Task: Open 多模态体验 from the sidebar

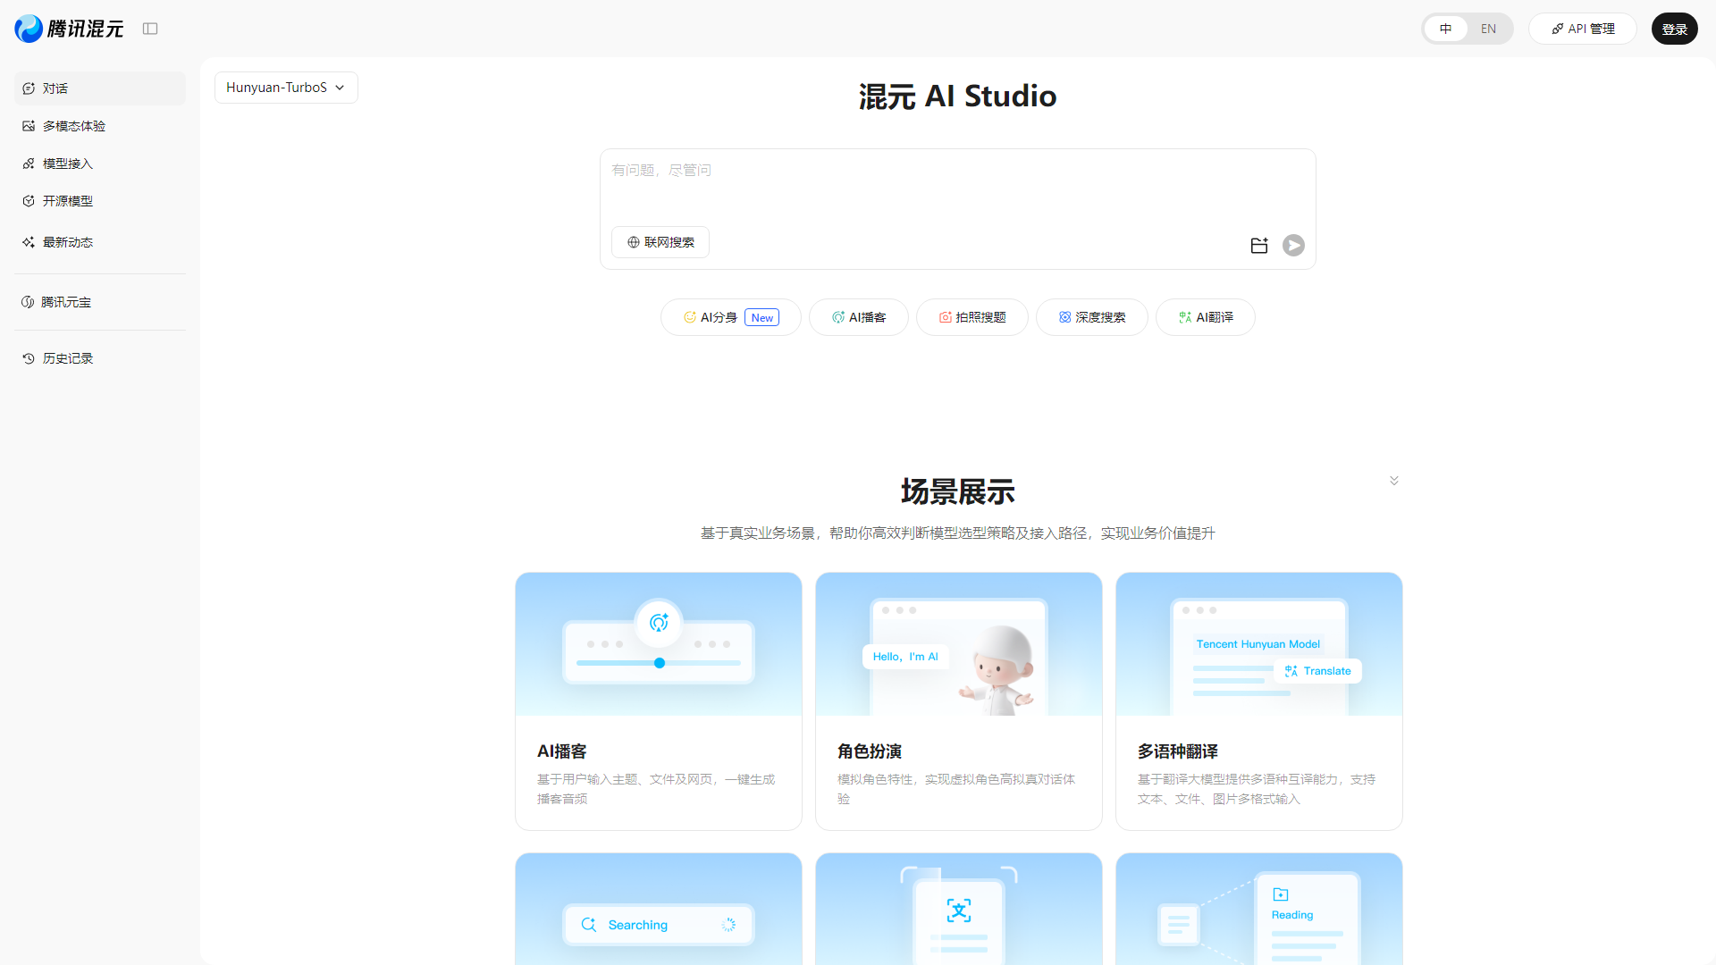Action: tap(73, 126)
